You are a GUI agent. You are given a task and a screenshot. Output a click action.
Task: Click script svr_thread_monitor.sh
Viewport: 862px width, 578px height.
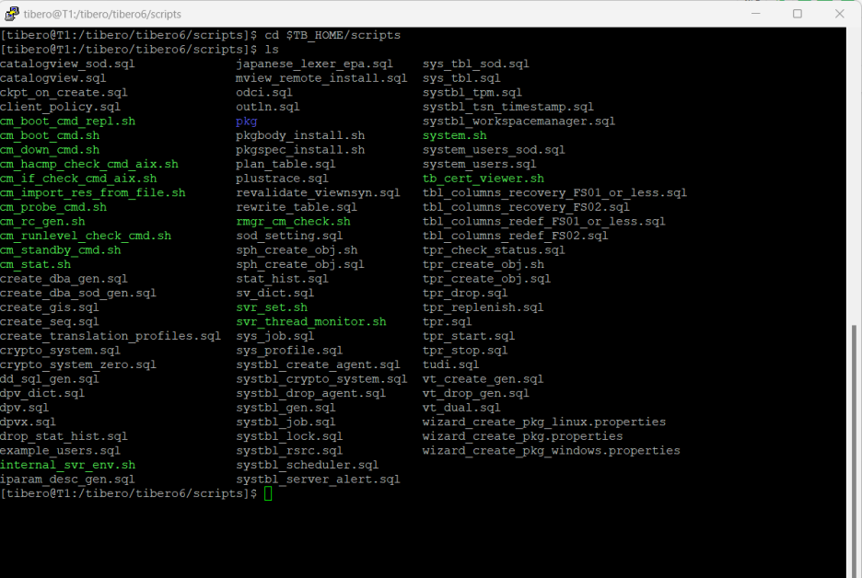310,321
